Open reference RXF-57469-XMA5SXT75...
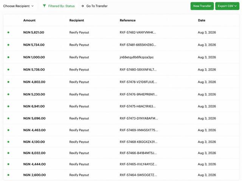 point(139,130)
